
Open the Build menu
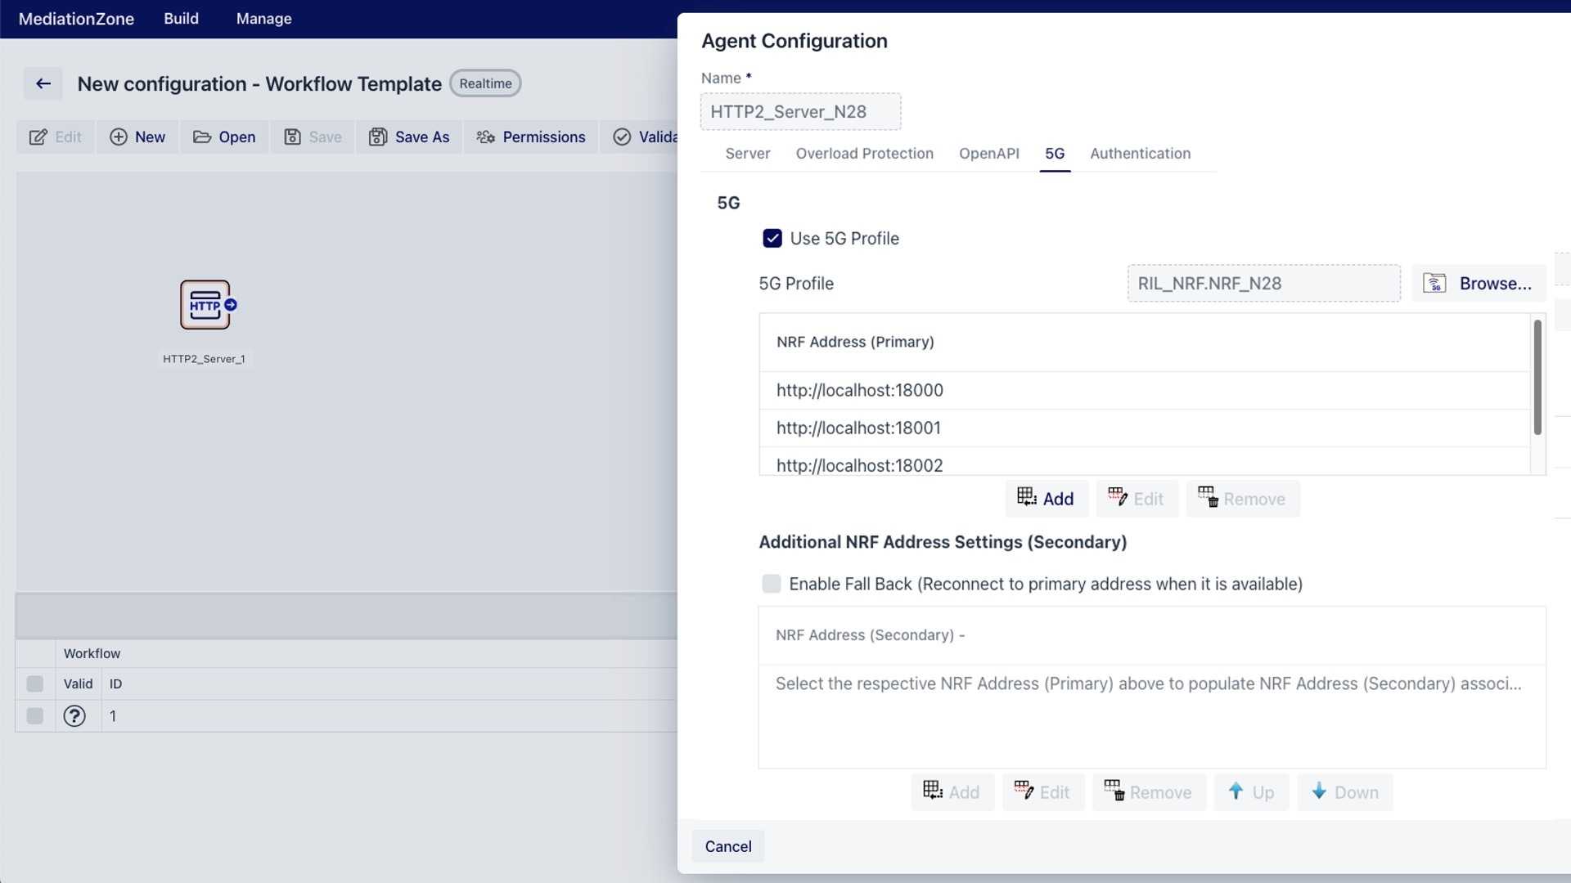(180, 18)
